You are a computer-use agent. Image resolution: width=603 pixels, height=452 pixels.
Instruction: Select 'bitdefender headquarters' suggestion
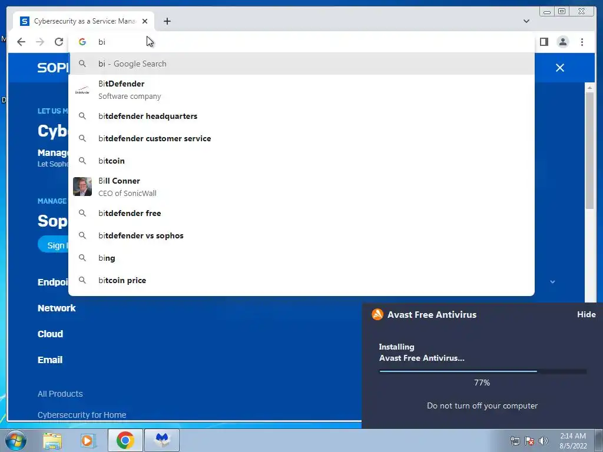click(x=301, y=116)
